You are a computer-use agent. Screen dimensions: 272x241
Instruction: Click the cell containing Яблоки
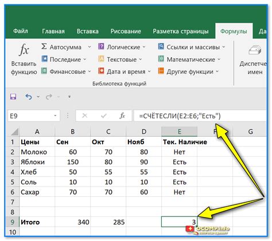pyautogui.click(x=37, y=162)
